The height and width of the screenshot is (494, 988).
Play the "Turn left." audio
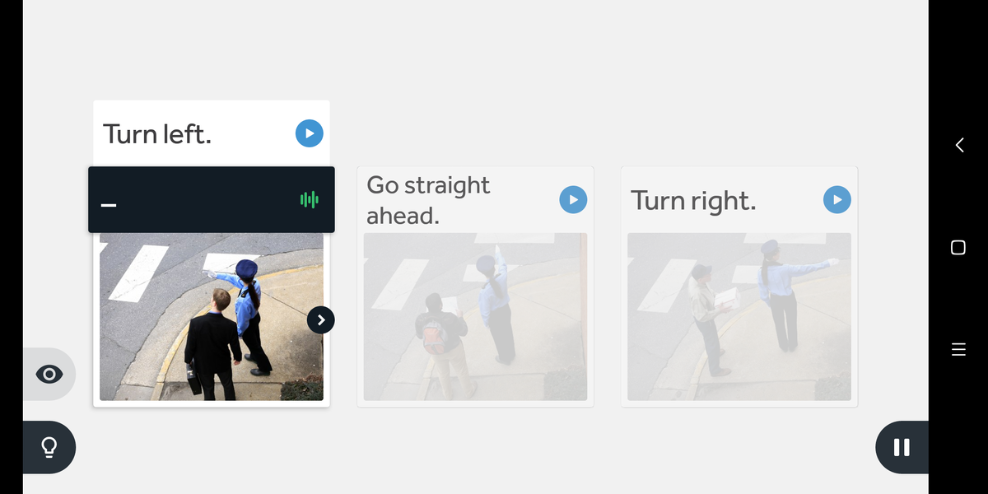coord(309,133)
